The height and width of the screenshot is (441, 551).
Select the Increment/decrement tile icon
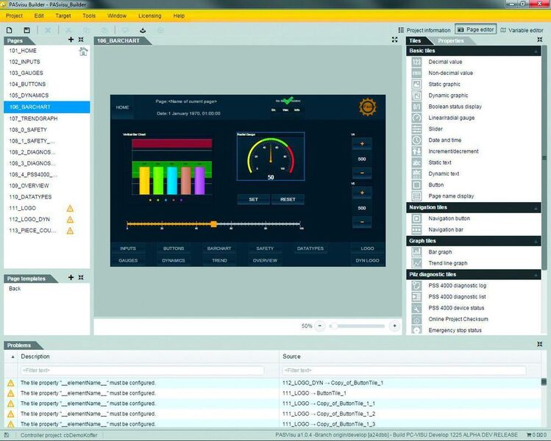(416, 151)
